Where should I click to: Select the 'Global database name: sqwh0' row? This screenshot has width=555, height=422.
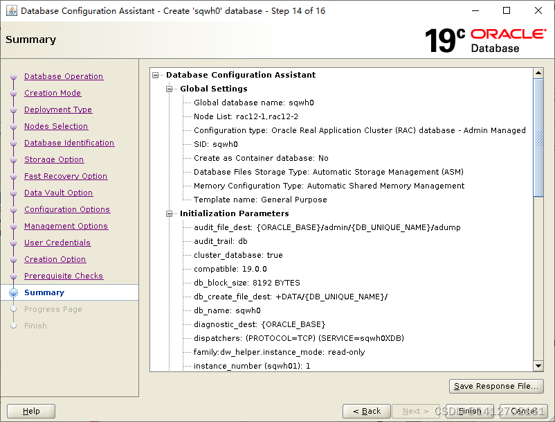pos(254,103)
